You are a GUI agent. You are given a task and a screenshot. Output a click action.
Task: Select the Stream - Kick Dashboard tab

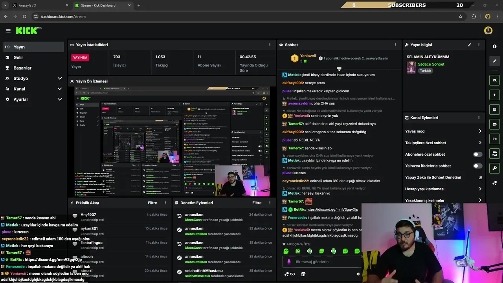coord(103,6)
